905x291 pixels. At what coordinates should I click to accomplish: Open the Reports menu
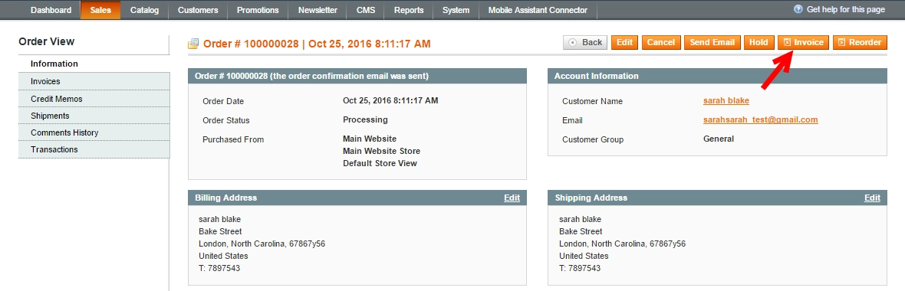point(409,10)
